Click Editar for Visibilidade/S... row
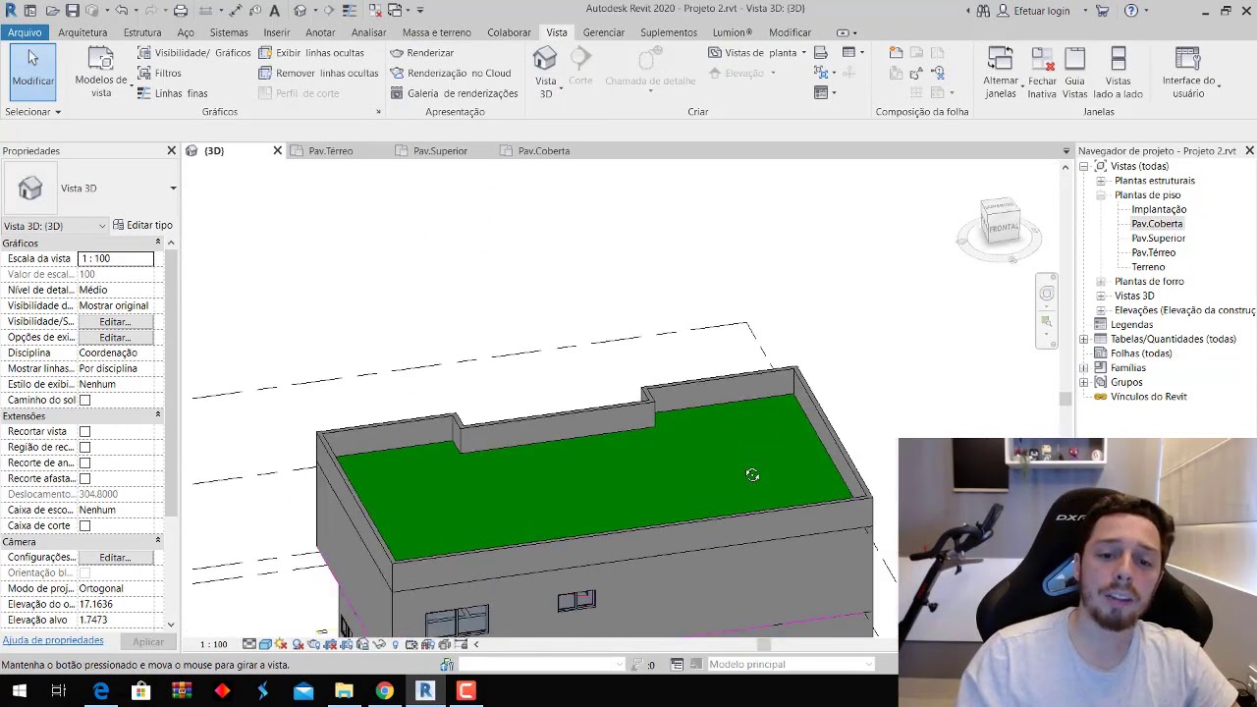1257x707 pixels. (115, 321)
